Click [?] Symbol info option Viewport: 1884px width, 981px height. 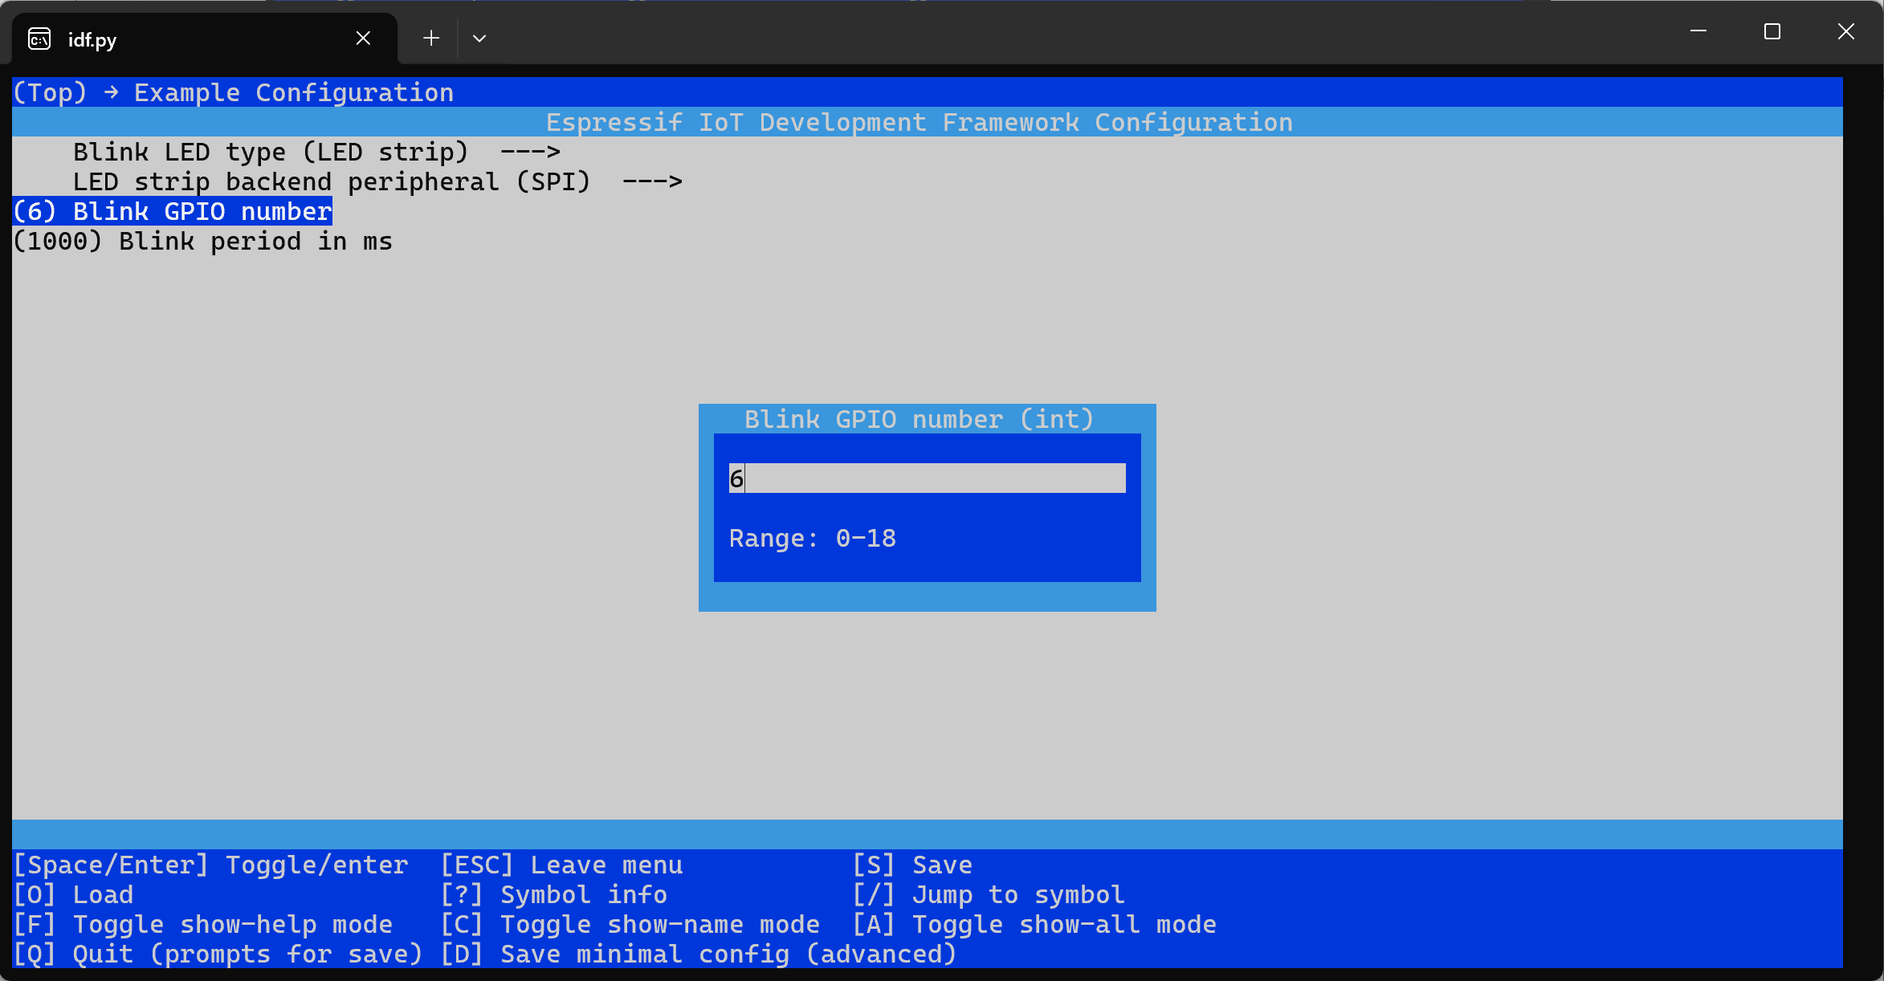pyautogui.click(x=553, y=894)
